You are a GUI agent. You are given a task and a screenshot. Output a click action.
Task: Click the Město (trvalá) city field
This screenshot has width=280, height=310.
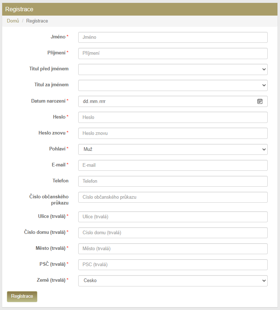pyautogui.click(x=173, y=249)
